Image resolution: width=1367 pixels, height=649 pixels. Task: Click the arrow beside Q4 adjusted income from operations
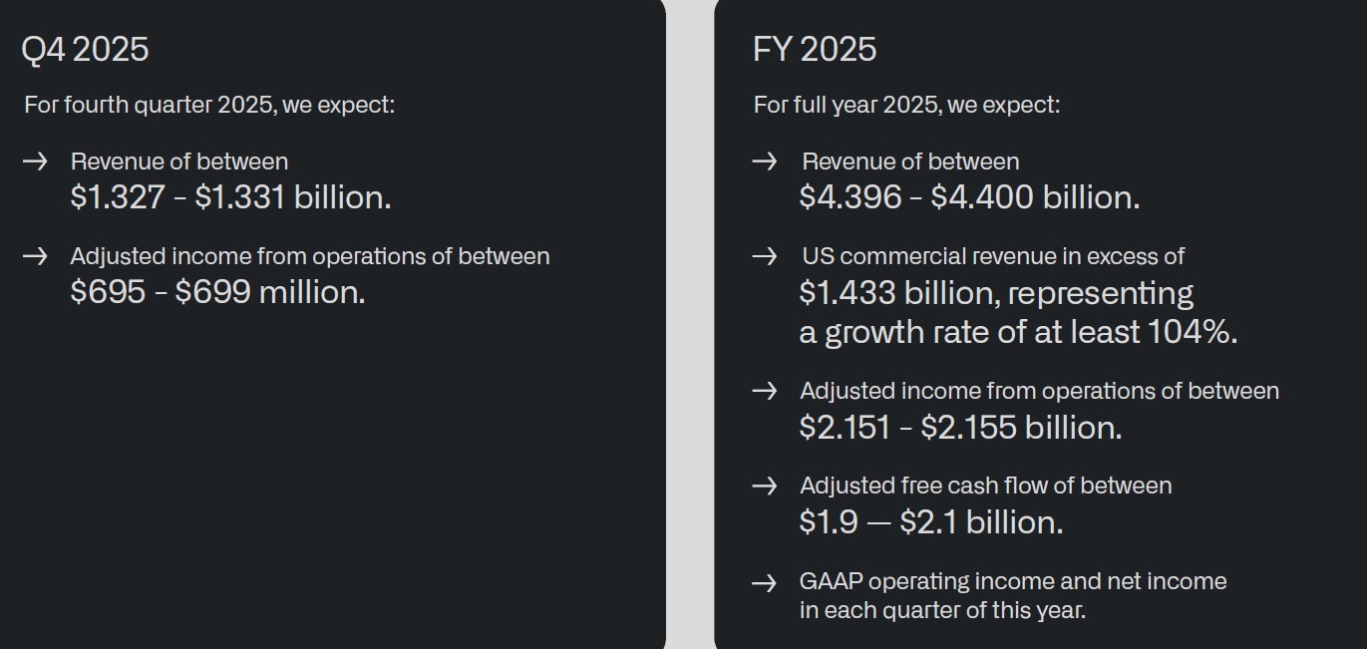point(35,256)
